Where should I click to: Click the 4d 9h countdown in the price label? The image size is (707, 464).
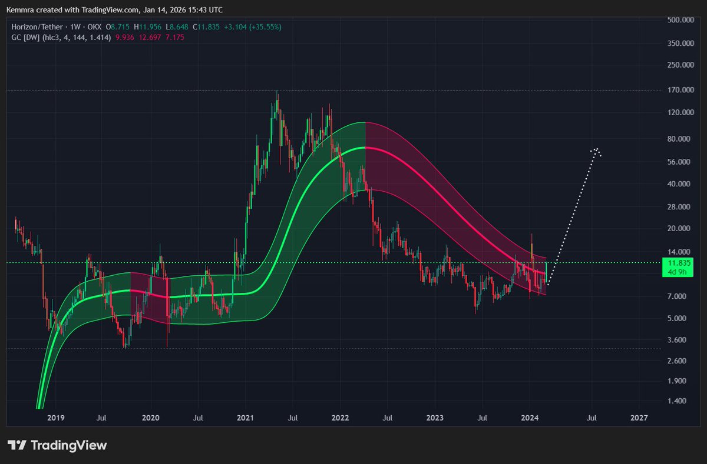(678, 271)
